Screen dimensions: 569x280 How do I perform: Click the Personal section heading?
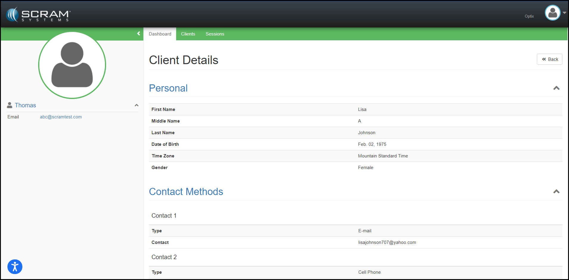coord(168,88)
